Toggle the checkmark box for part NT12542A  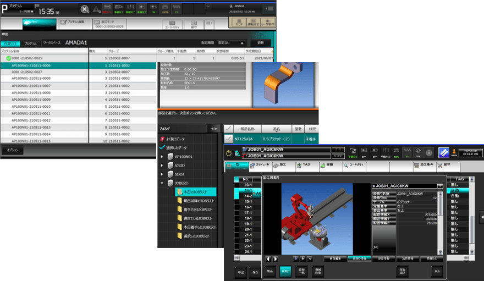228,140
